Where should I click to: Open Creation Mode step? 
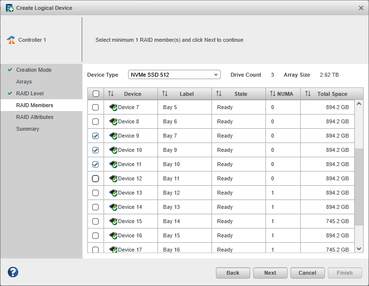[x=33, y=70]
